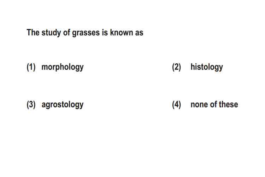Click the word 'grasses' in the question

[x=86, y=33]
